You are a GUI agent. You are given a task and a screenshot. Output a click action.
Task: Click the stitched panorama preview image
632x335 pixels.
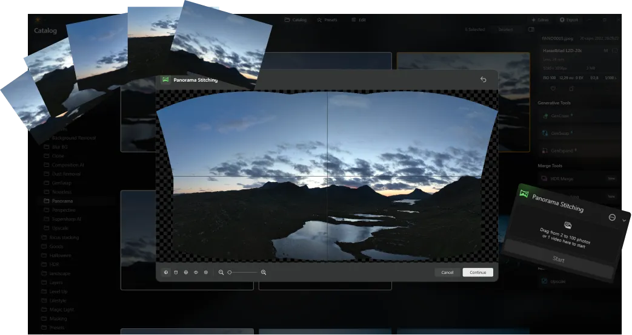(327, 176)
